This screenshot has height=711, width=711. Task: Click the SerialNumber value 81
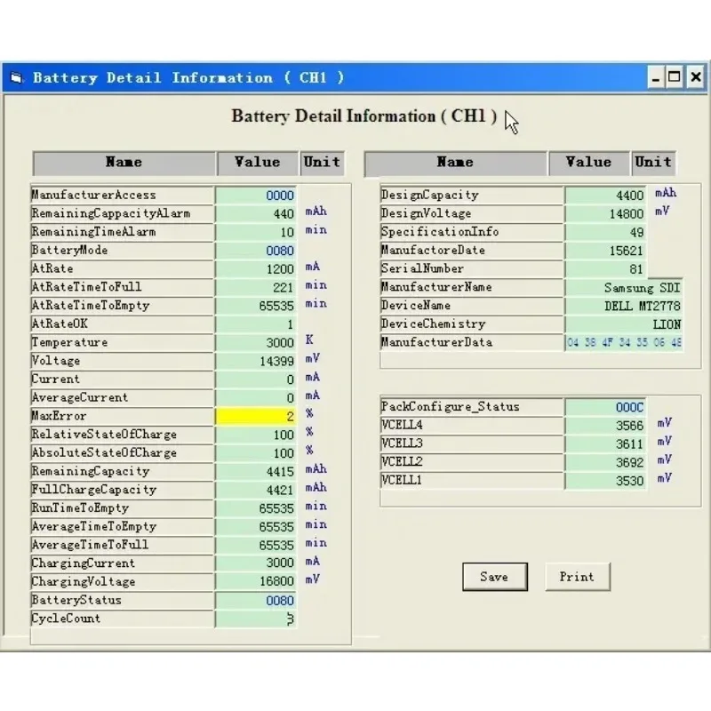tap(606, 269)
